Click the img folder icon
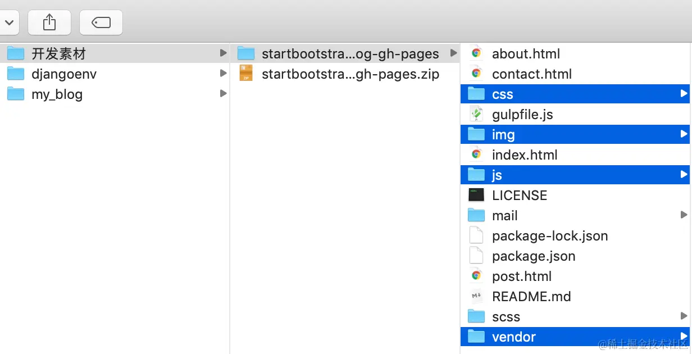 (476, 134)
